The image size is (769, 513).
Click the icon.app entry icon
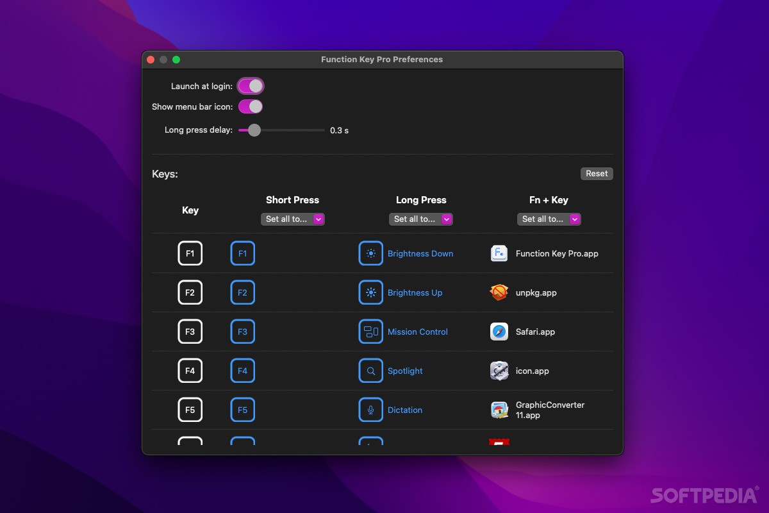(499, 371)
